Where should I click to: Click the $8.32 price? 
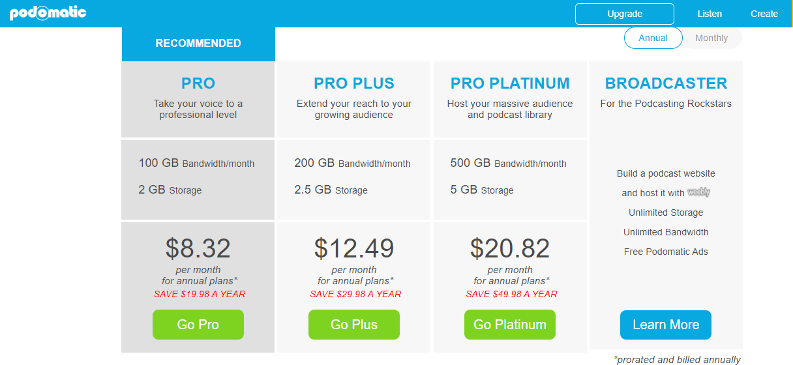tap(198, 248)
